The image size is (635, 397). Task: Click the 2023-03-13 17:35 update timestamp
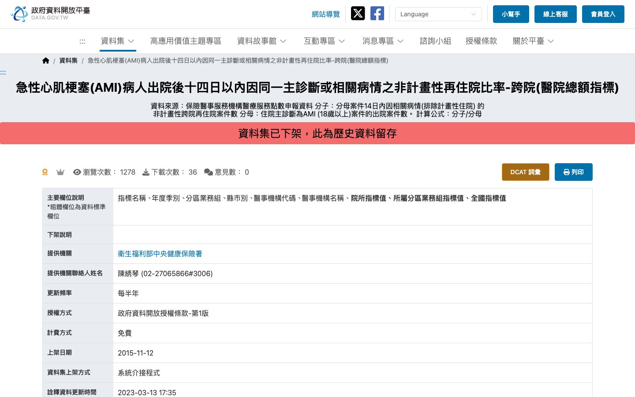(147, 393)
